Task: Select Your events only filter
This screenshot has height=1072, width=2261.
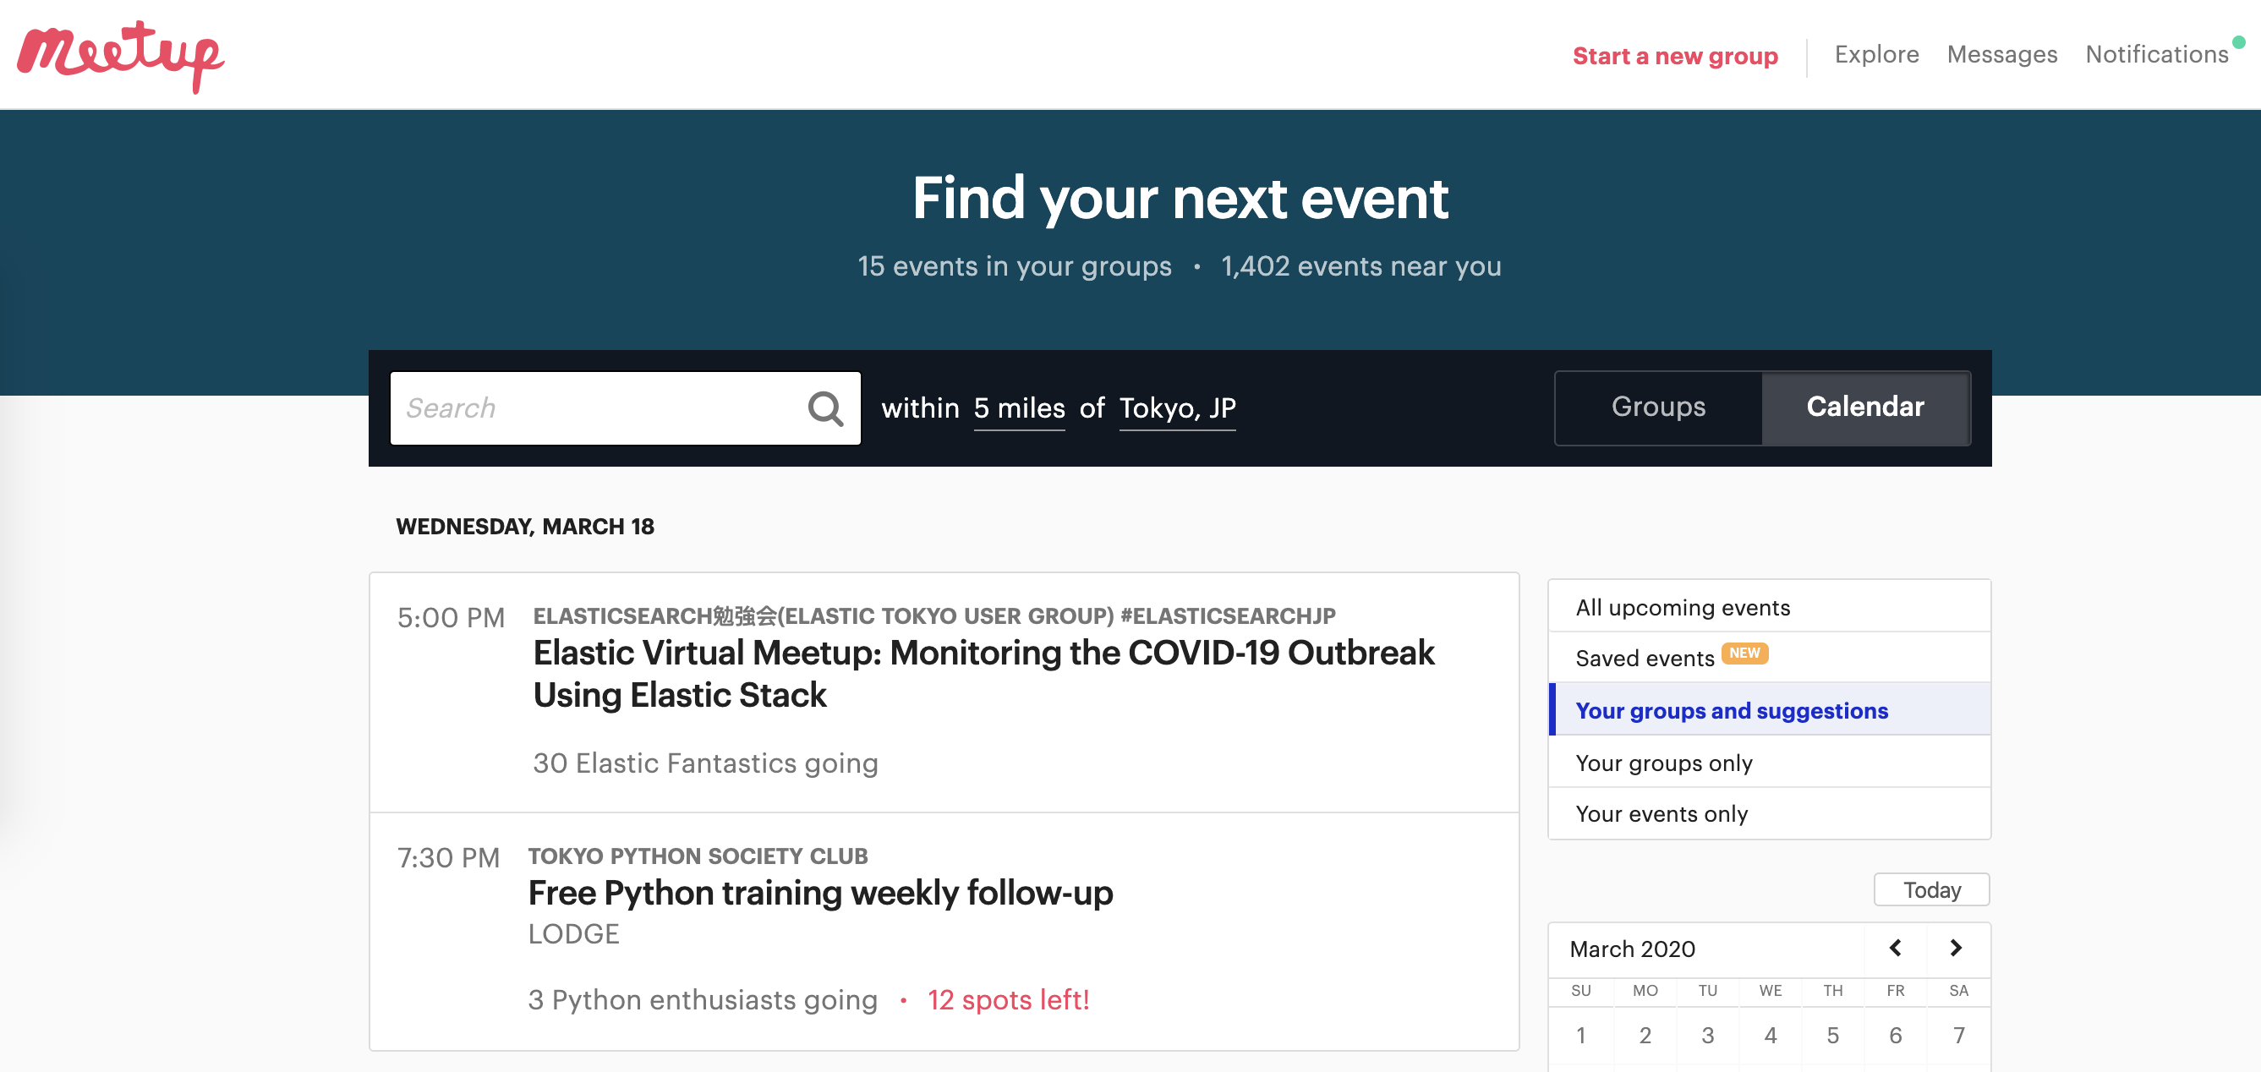Action: (1661, 814)
